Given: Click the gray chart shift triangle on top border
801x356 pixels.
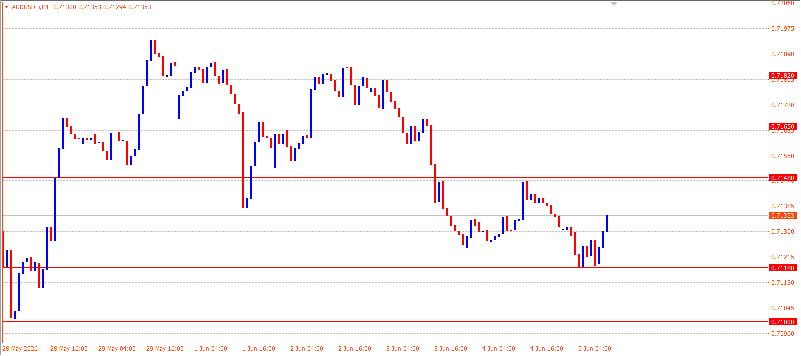Looking at the screenshot, I should [x=614, y=4].
